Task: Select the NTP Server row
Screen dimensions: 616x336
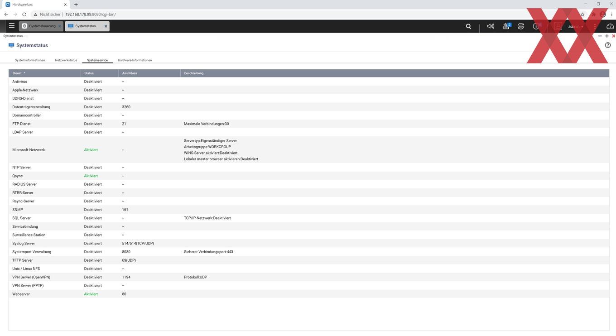Action: [x=309, y=168]
